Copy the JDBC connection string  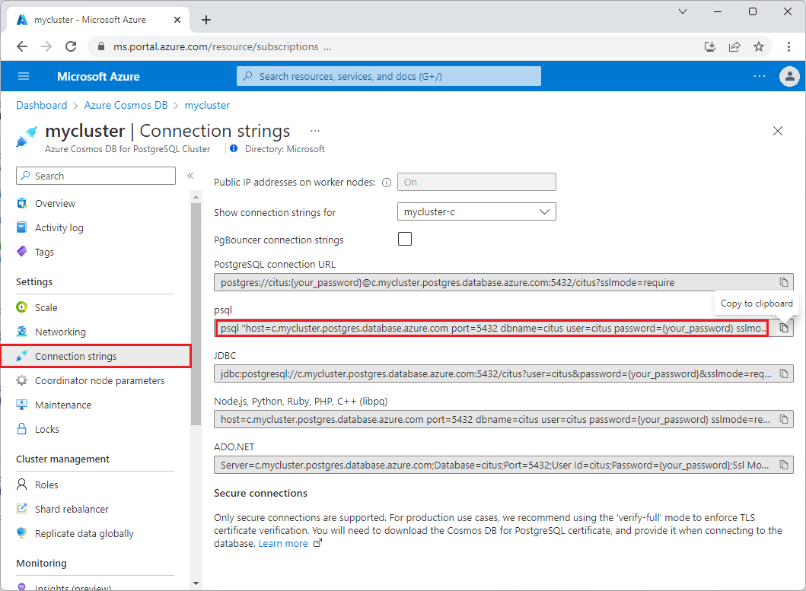coord(784,373)
